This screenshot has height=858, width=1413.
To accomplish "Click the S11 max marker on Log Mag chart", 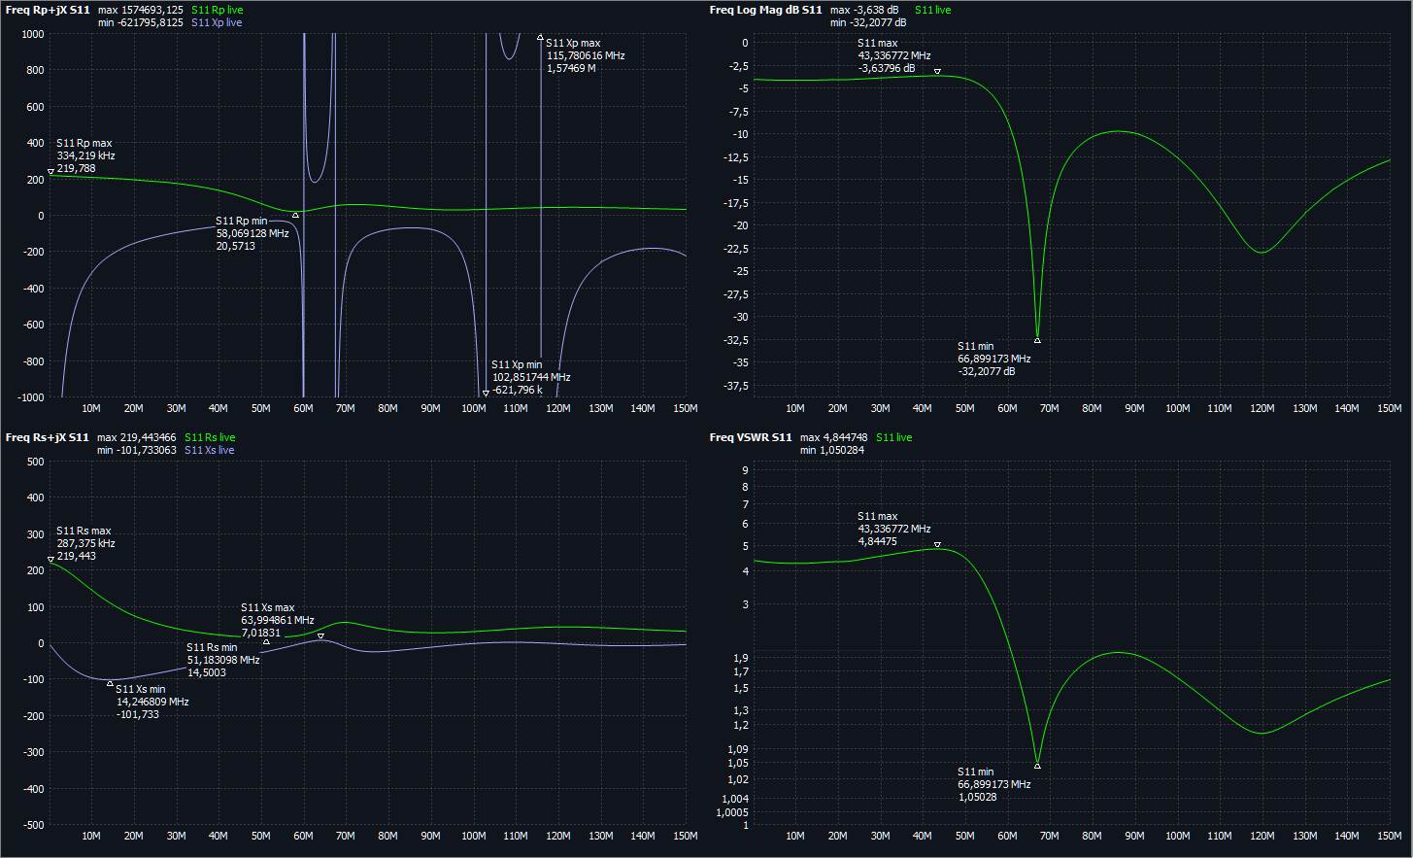I will [x=937, y=72].
